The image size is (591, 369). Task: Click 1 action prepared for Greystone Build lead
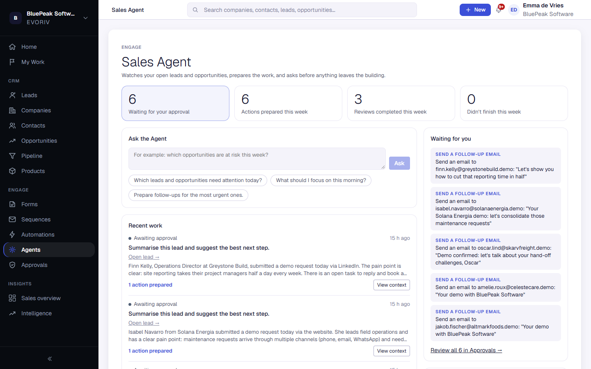(150, 285)
